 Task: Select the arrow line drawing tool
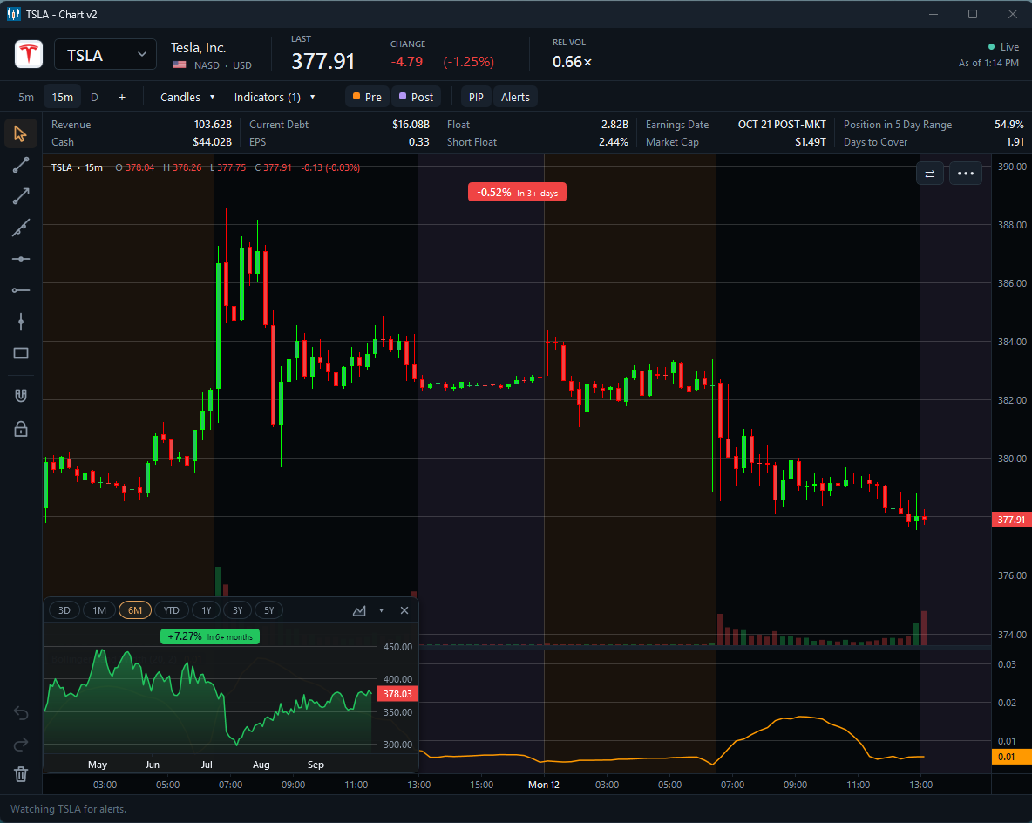coord(20,196)
